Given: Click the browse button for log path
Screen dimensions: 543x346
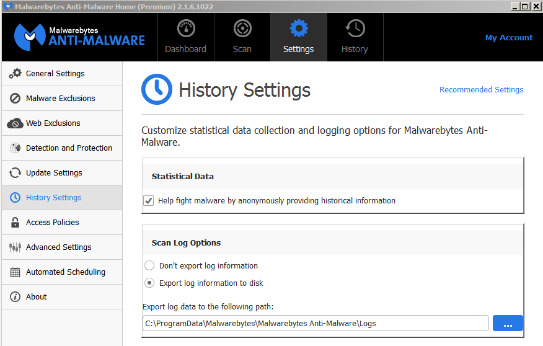Looking at the screenshot, I should point(508,323).
